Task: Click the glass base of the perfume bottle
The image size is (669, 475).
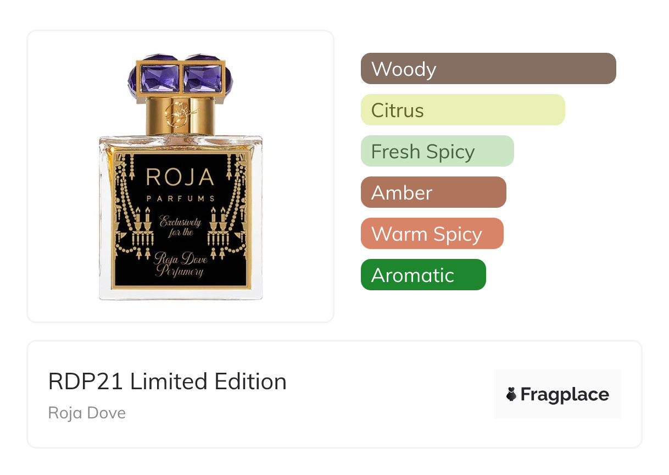Action: click(181, 294)
